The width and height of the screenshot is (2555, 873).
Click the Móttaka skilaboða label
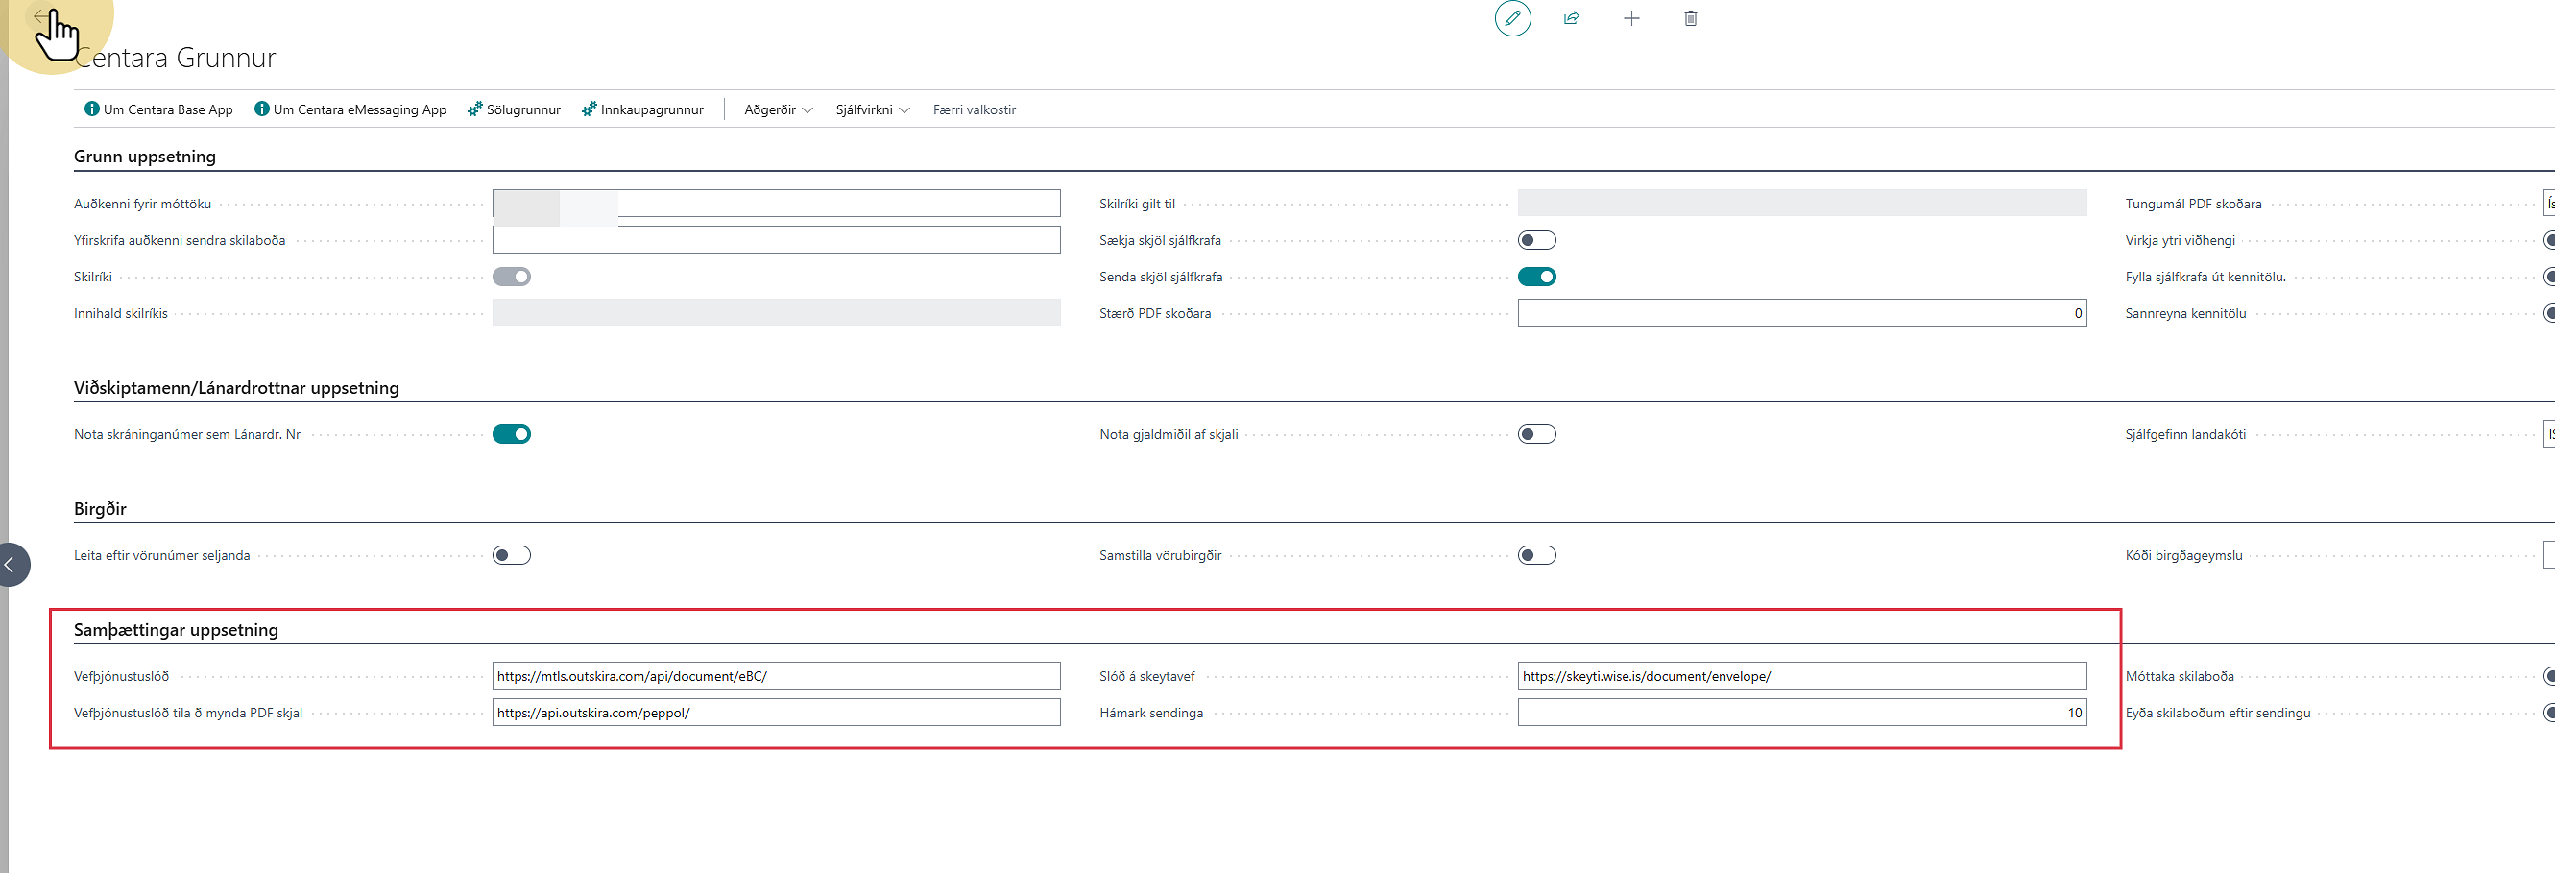point(2179,676)
